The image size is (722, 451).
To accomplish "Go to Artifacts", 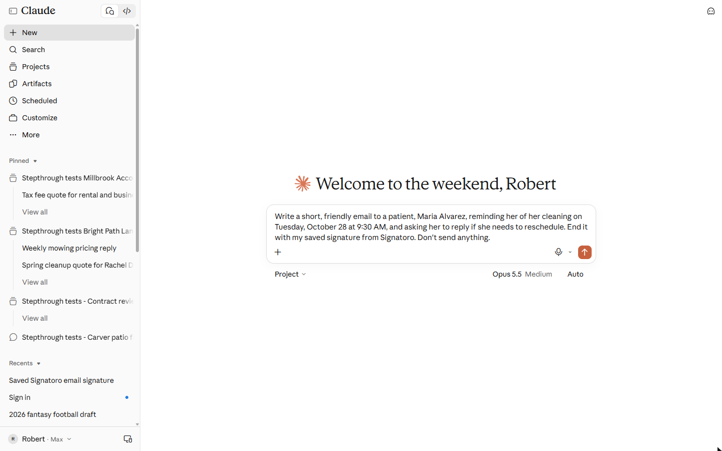I will tap(69, 84).
